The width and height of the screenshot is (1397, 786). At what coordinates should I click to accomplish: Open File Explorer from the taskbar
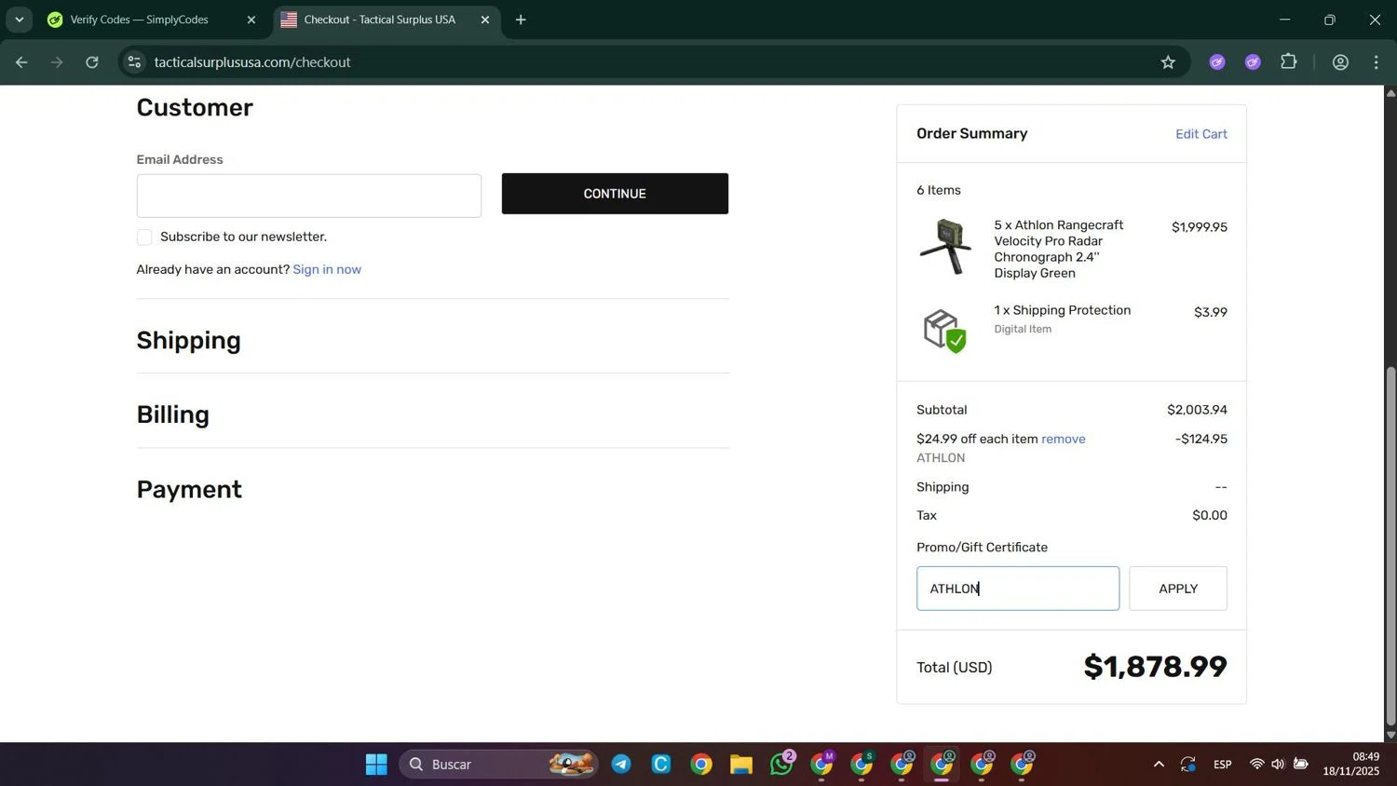click(x=741, y=765)
